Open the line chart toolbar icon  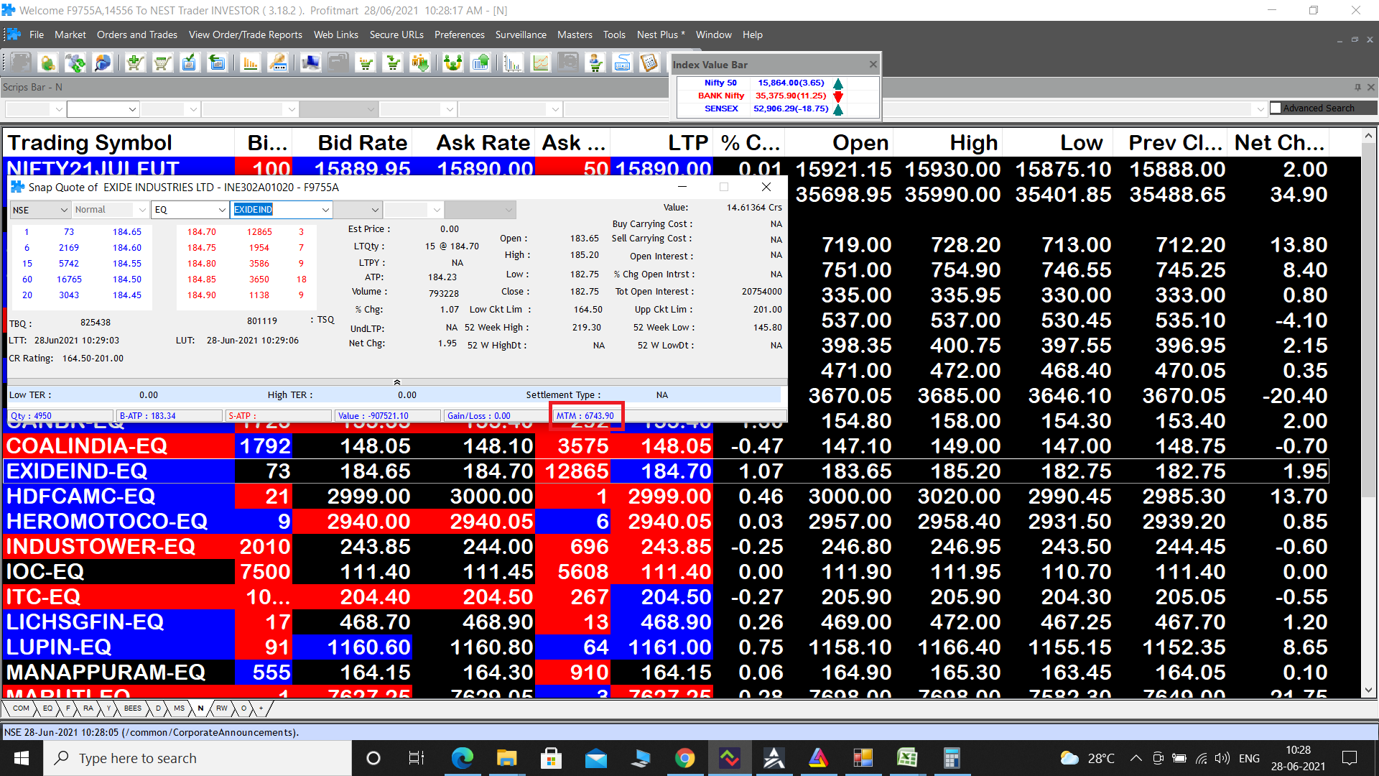(x=540, y=63)
